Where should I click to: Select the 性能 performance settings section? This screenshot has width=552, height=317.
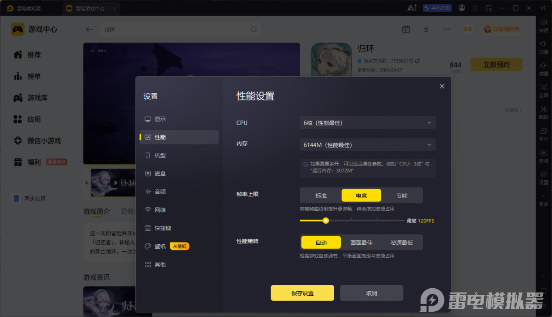tap(179, 137)
